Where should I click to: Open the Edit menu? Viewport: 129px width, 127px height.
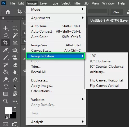[x=21, y=3]
